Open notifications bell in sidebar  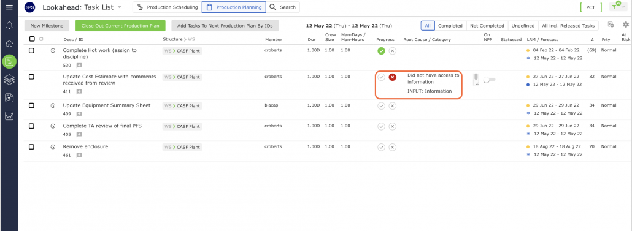[9, 25]
